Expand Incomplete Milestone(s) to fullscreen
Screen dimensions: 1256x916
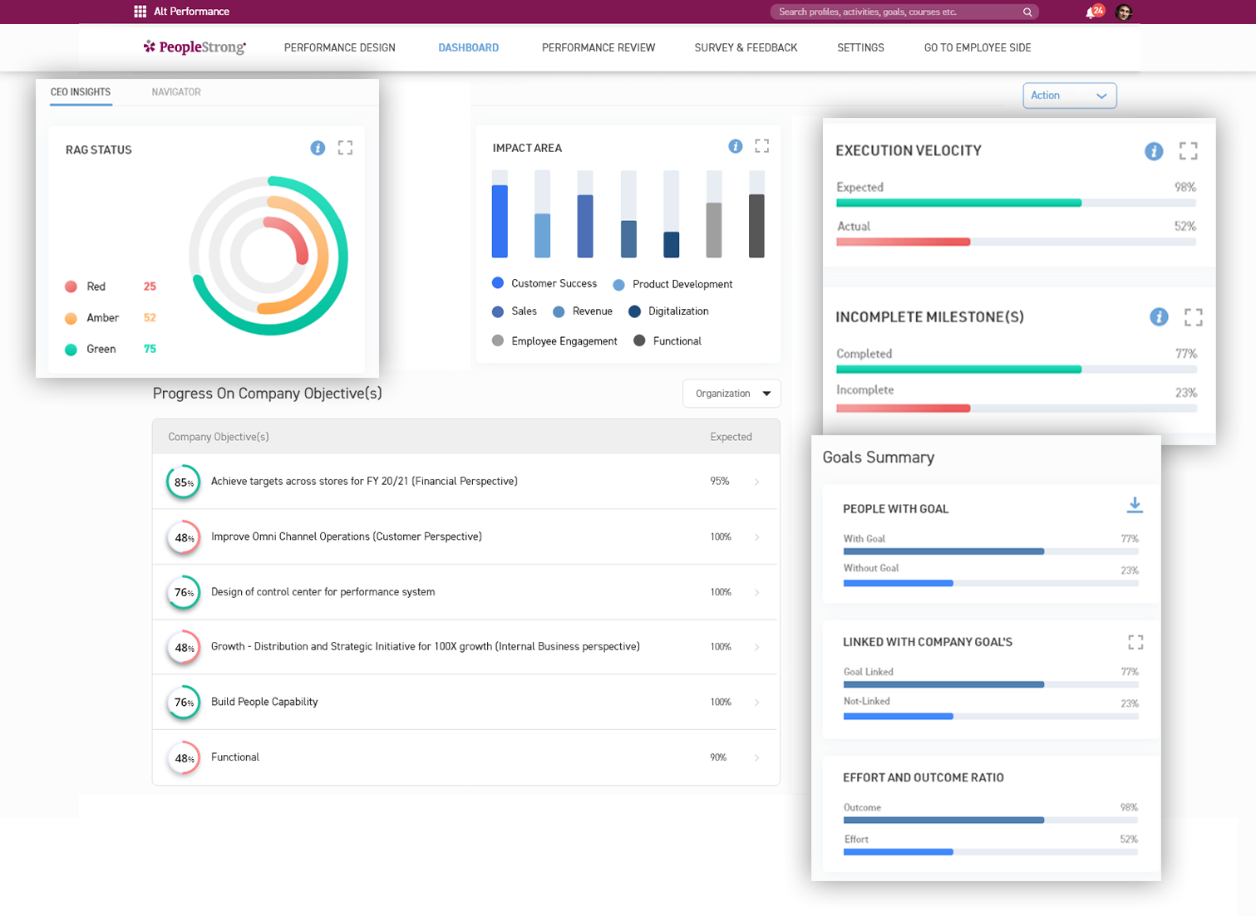pyautogui.click(x=1194, y=316)
